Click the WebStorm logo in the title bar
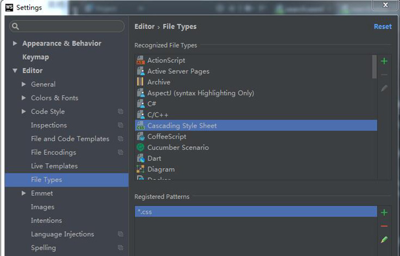The image size is (400, 256). (x=9, y=7)
